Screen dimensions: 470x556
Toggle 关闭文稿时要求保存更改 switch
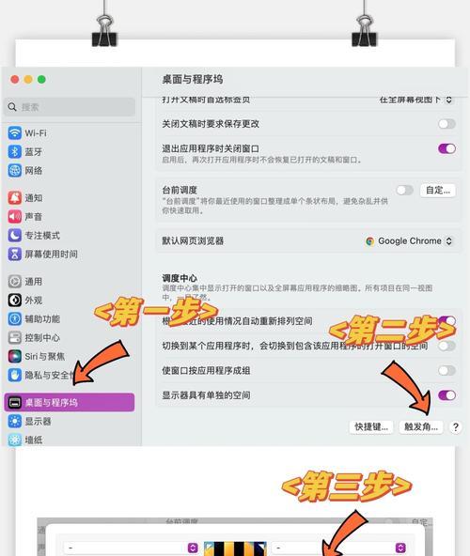446,124
